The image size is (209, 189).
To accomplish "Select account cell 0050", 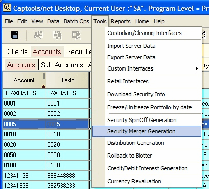I will pyautogui.click(x=24, y=155).
